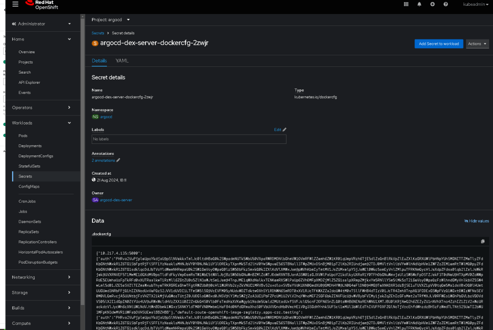Open DaemonSets in sidebar
The height and width of the screenshot is (330, 493).
[x=29, y=222]
